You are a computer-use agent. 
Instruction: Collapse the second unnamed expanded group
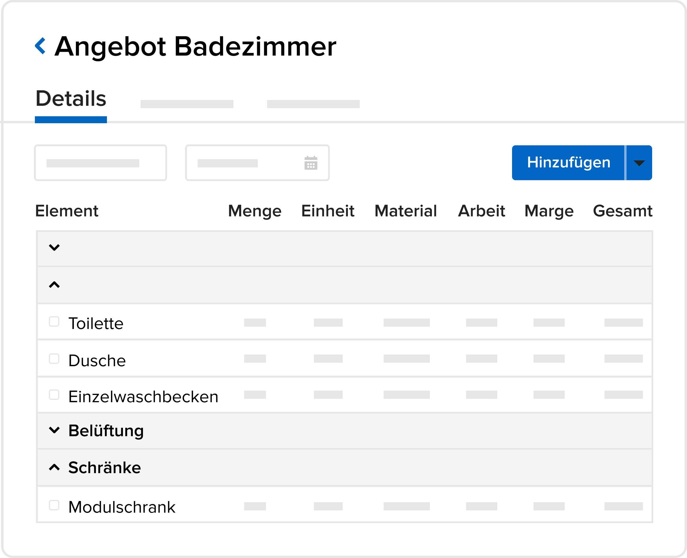point(54,285)
